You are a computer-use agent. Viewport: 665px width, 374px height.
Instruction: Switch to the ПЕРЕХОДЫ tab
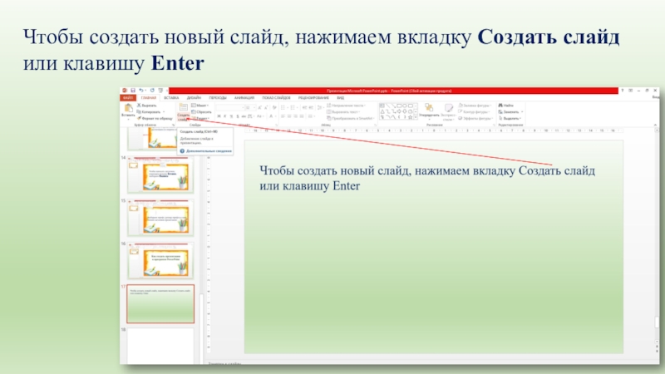(218, 98)
